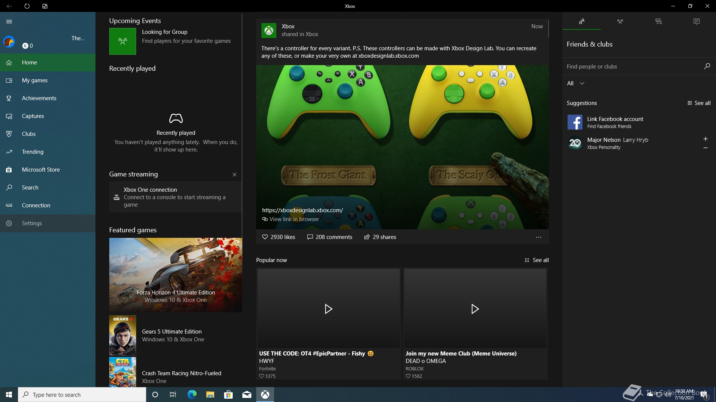
Task: Click the Xbox app taskbar icon
Action: 265,395
